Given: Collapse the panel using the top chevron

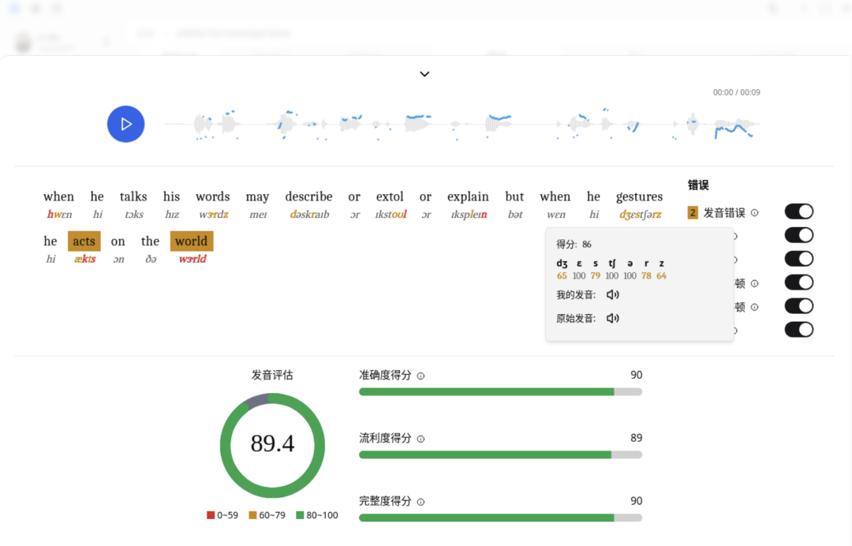Looking at the screenshot, I should [424, 73].
